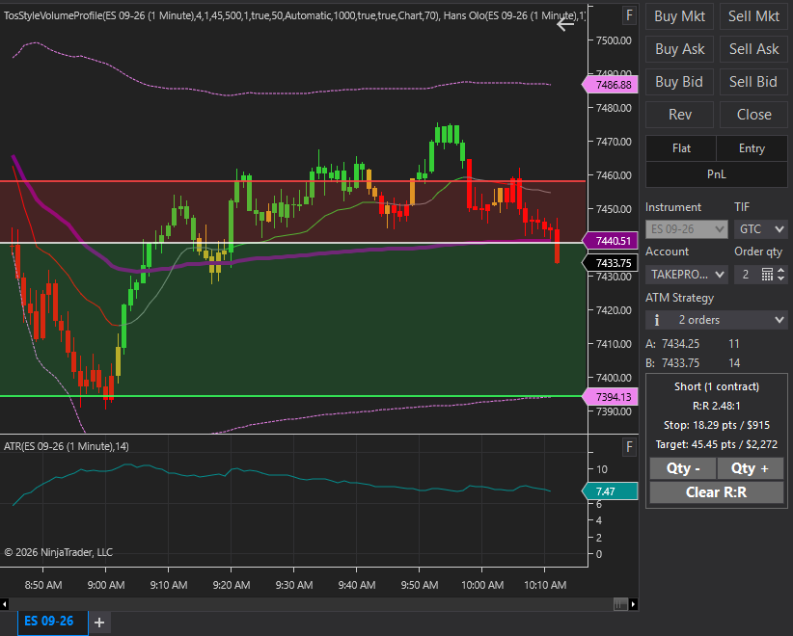This screenshot has width=793, height=636.
Task: Add a new tab with plus icon
Action: click(x=99, y=623)
